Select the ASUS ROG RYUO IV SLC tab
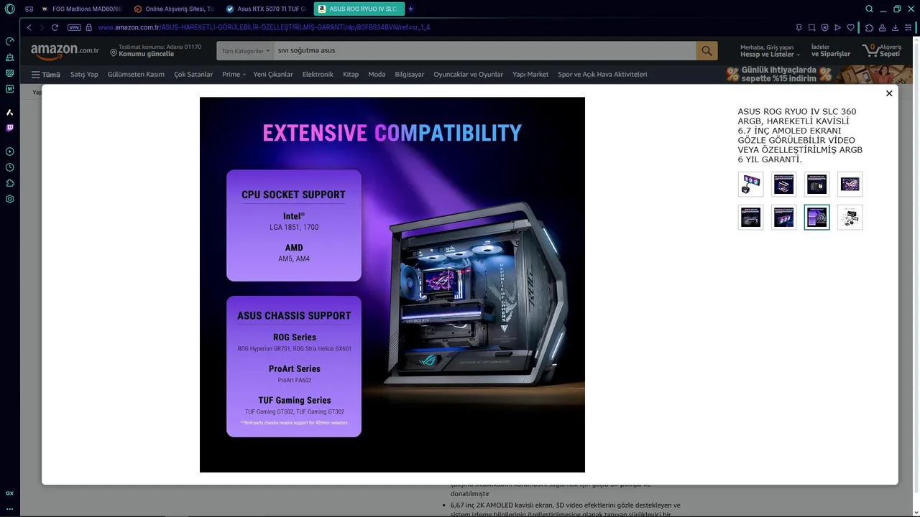This screenshot has height=517, width=920. [x=359, y=9]
